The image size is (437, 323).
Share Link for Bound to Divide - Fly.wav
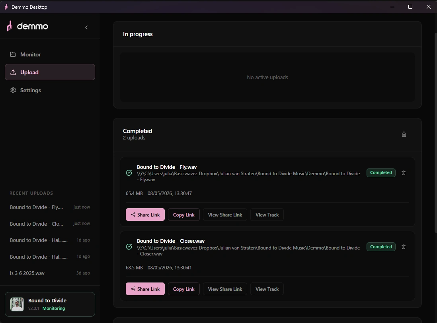145,215
